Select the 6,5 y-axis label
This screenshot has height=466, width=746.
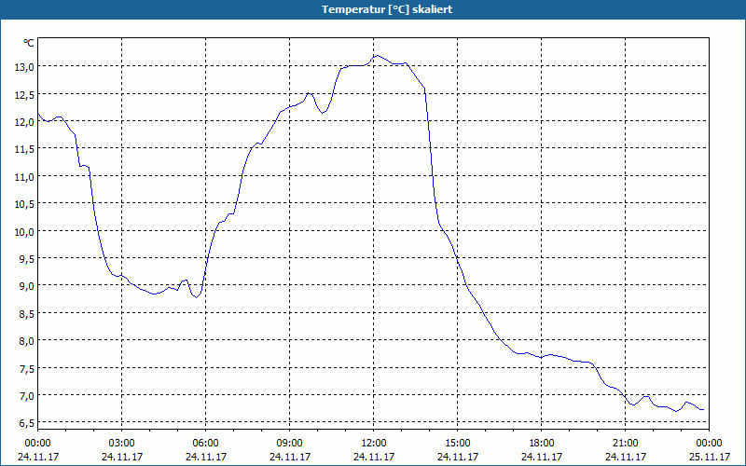point(26,423)
